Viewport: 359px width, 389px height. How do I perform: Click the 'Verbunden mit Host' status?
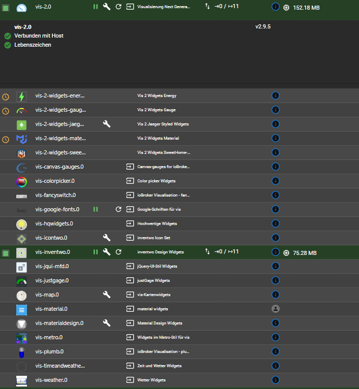pos(39,36)
